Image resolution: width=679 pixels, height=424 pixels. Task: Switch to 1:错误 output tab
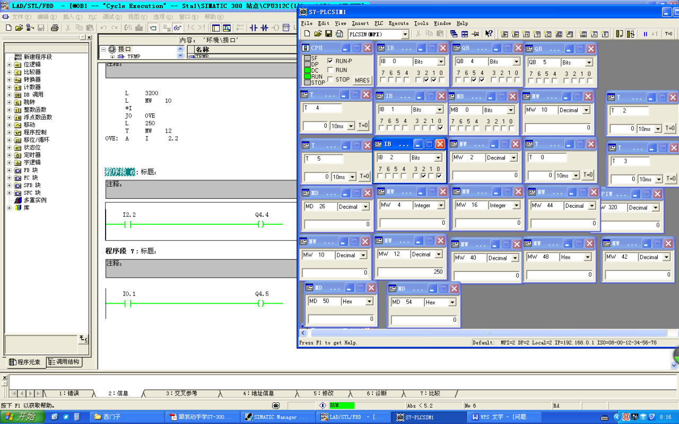point(69,393)
